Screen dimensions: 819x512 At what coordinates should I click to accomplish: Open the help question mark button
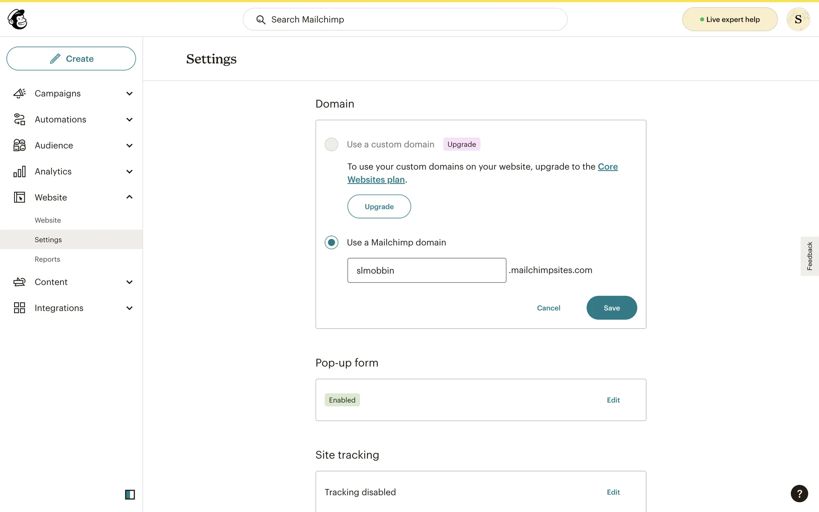point(799,494)
